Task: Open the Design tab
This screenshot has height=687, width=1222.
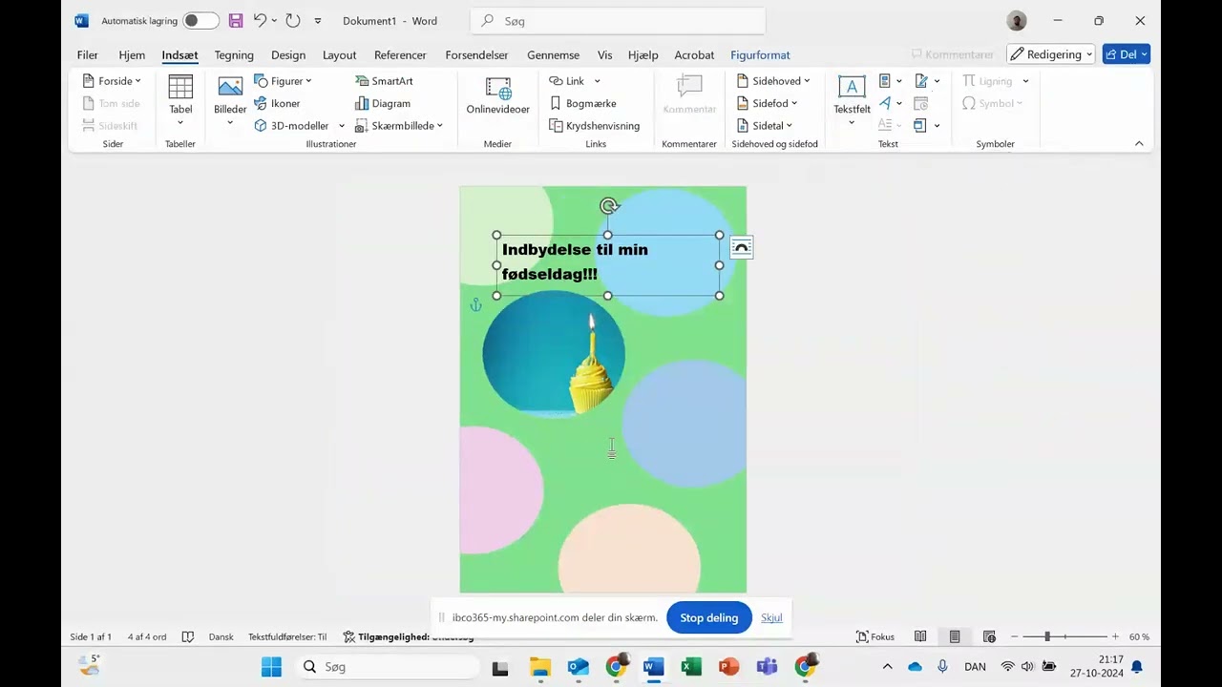Action: [288, 55]
